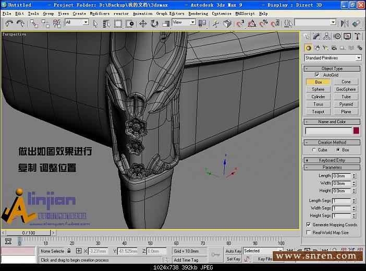Choose the Rectangular Selection Region tool
Screen dimensions: 366x271
(x=118, y=23)
